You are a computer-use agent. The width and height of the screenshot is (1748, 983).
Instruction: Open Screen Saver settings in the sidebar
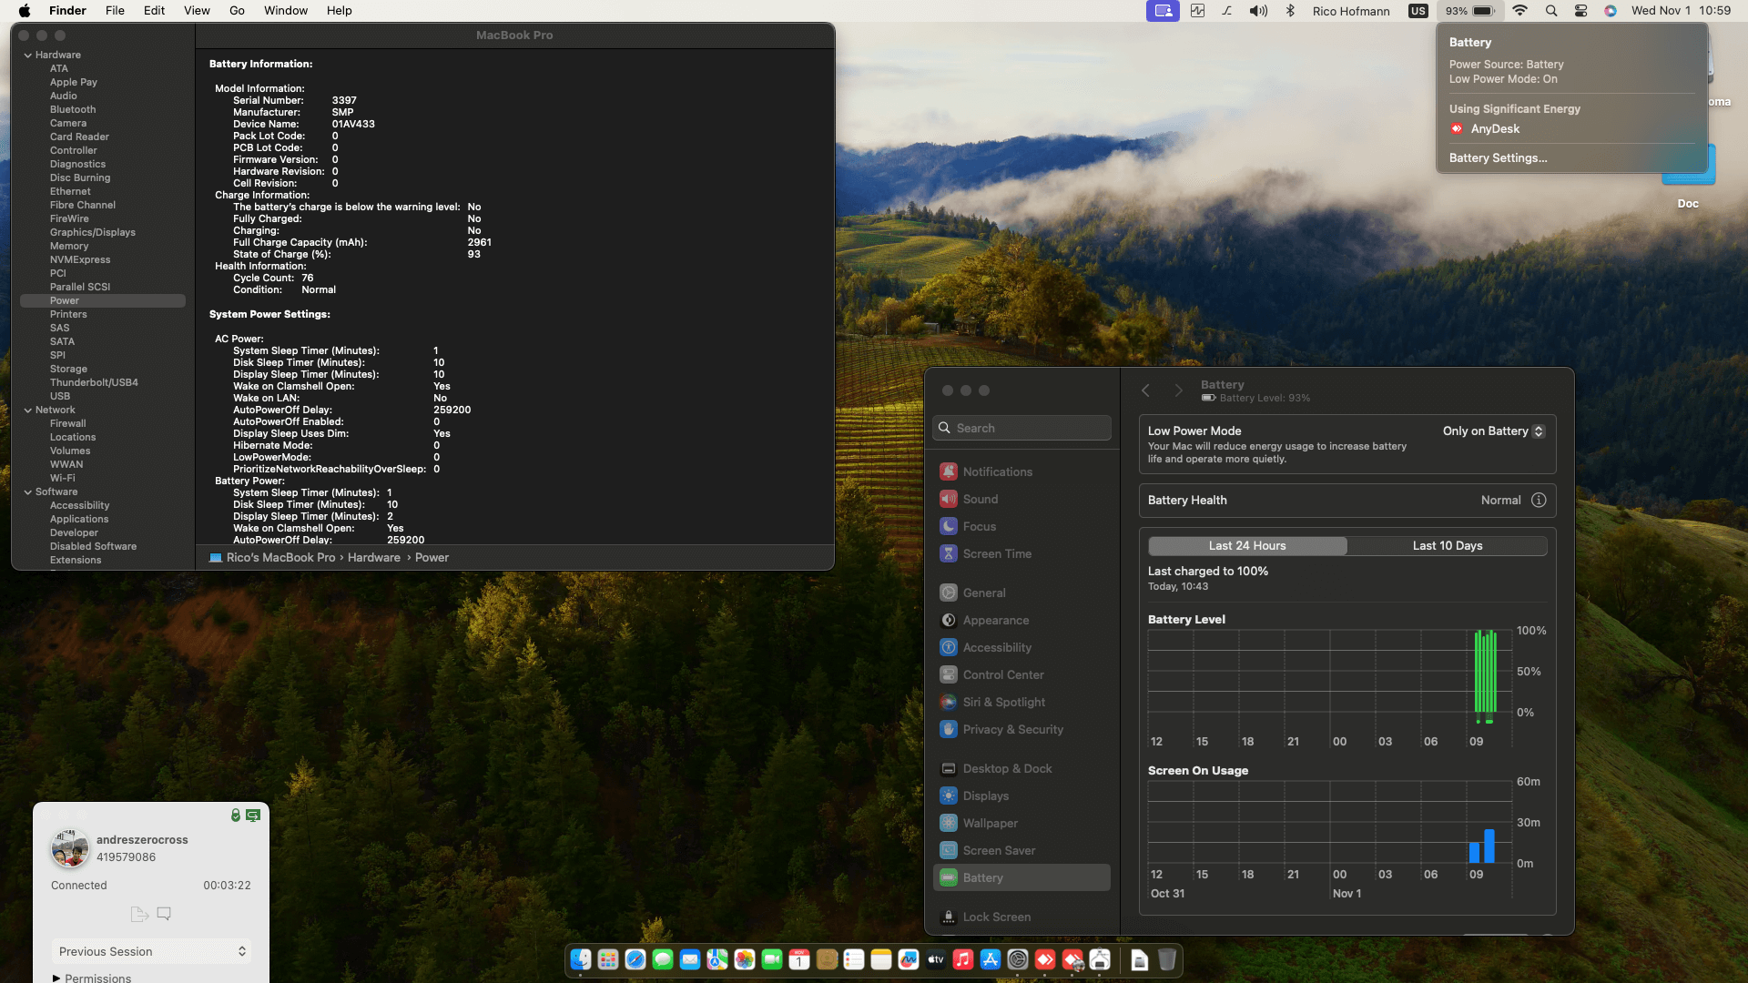coord(1021,850)
